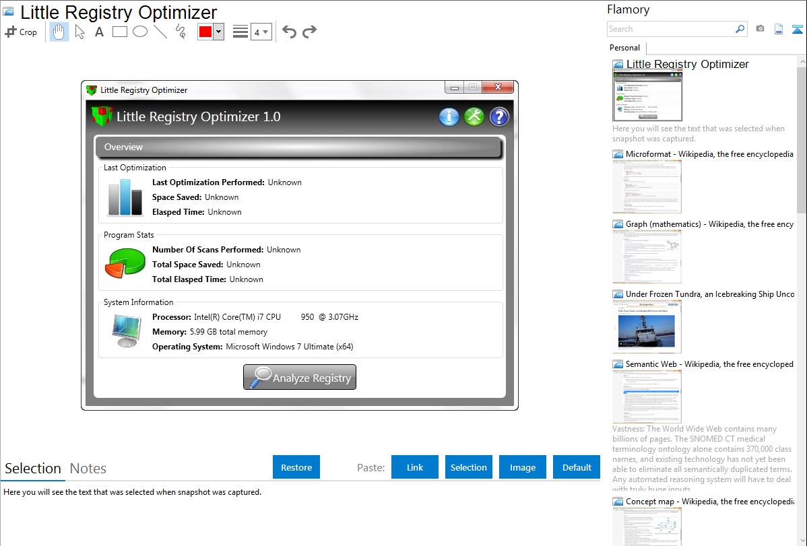807x546 pixels.
Task: Select the text annotation tool
Action: pos(99,32)
